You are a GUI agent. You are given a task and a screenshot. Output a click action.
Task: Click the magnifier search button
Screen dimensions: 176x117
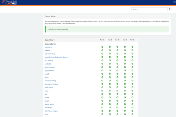170,9
